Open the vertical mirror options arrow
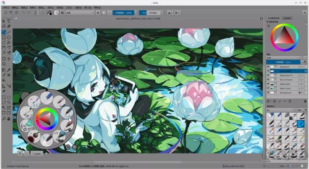This screenshot has width=309, height=169. pos(180,13)
